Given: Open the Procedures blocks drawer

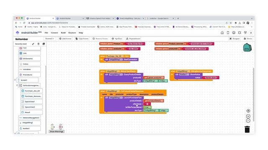Looking at the screenshot, I should coord(30,75).
